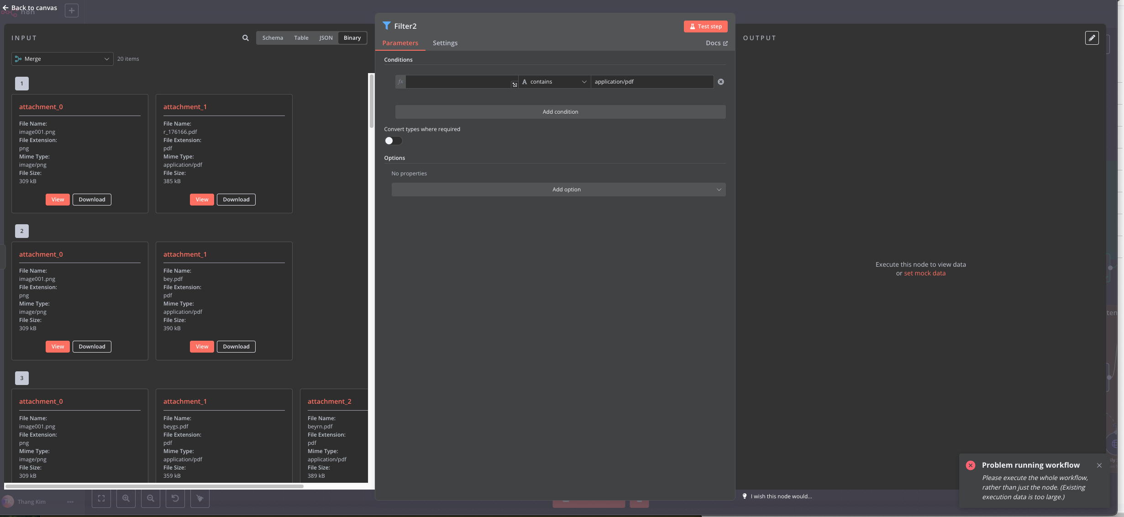This screenshot has width=1124, height=517.
Task: Click the pencil edit output icon
Action: pyautogui.click(x=1092, y=38)
